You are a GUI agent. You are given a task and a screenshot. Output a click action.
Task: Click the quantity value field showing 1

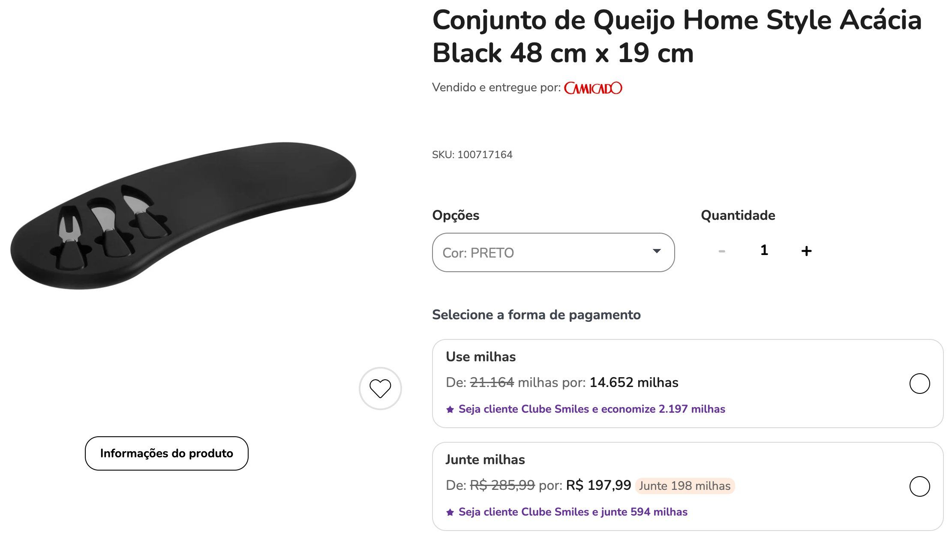[x=764, y=250]
